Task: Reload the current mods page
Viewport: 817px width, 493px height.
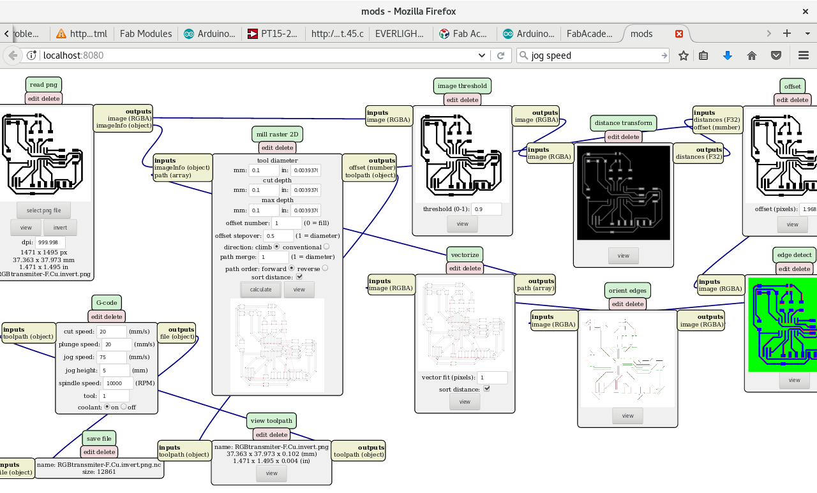Action: (501, 55)
